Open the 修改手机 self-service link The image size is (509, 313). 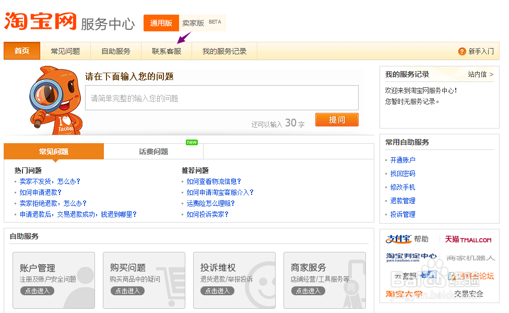[403, 187]
